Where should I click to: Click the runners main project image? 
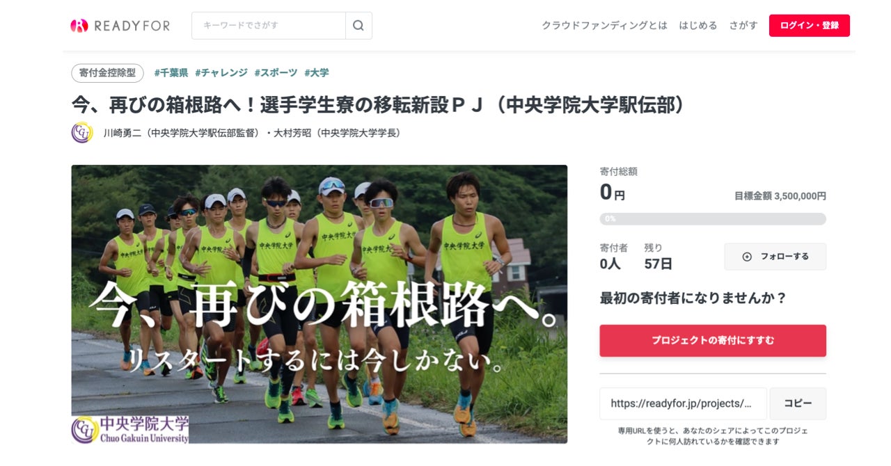320,304
